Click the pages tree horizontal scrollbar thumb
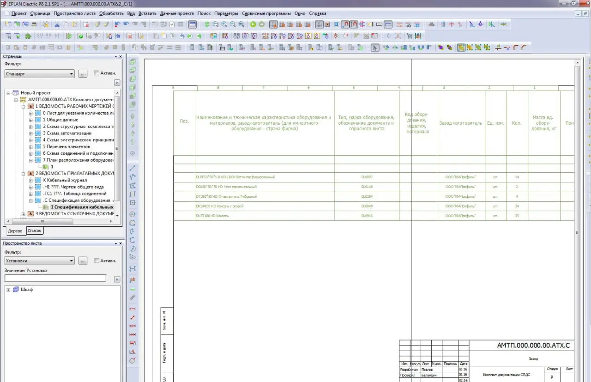This screenshot has height=382, width=591. pyautogui.click(x=42, y=221)
